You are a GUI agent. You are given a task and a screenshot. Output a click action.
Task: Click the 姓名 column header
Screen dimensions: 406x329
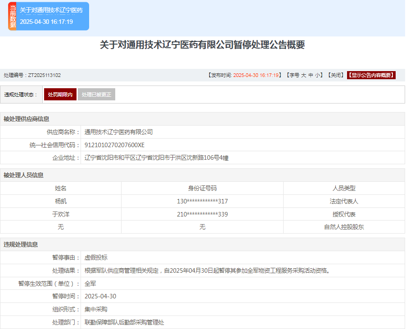(61, 188)
